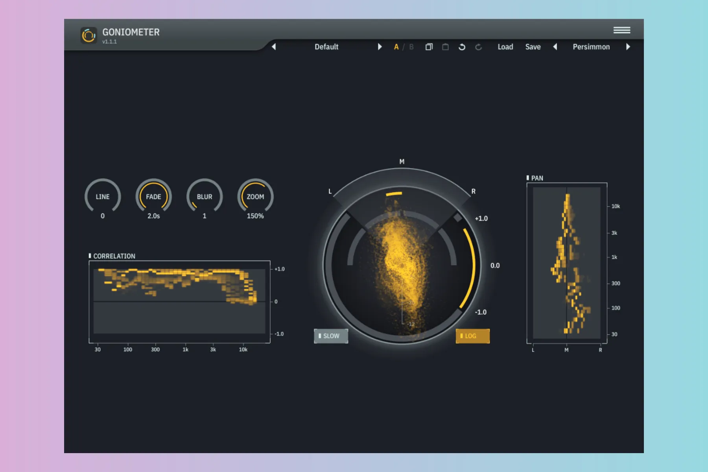The image size is (708, 472).
Task: Toggle the SLOW mode button
Action: (331, 336)
